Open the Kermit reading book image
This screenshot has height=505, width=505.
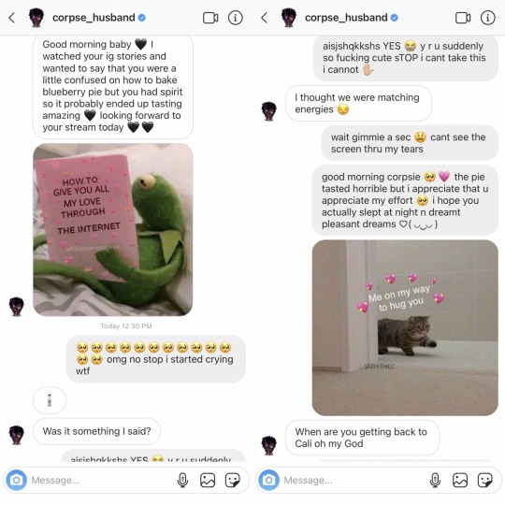[113, 230]
